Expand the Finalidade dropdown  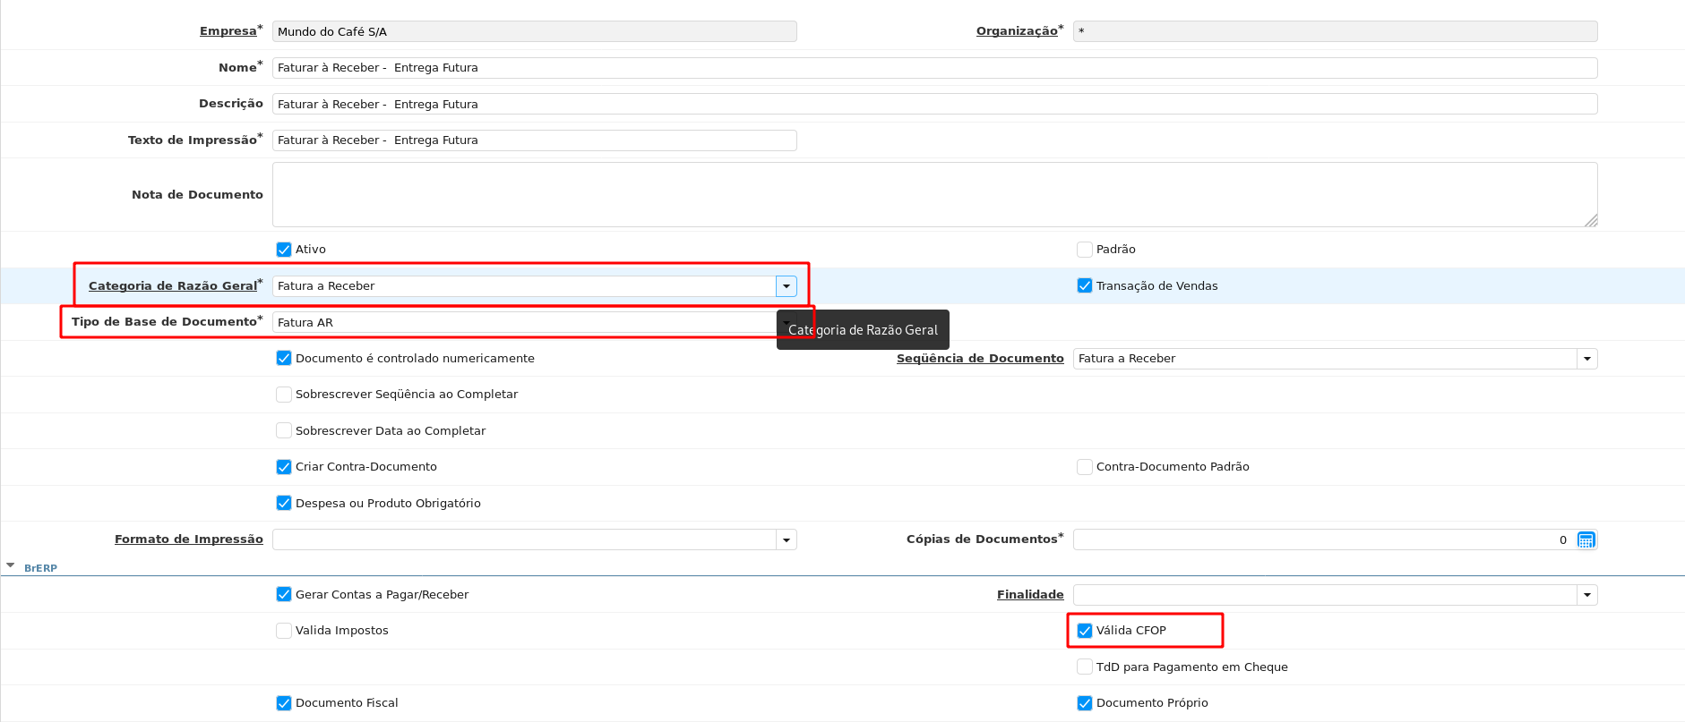[x=1586, y=595]
